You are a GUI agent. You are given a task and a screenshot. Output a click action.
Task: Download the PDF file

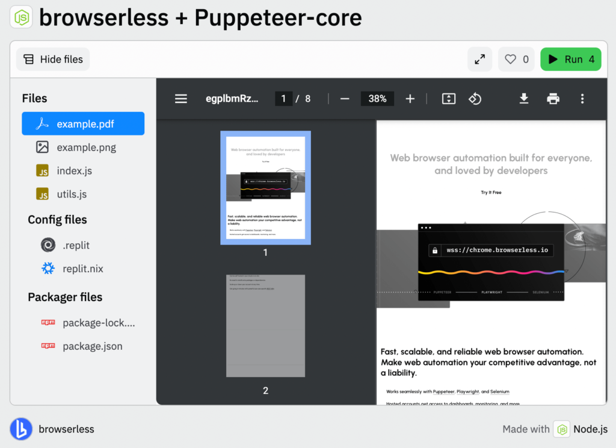pyautogui.click(x=523, y=98)
